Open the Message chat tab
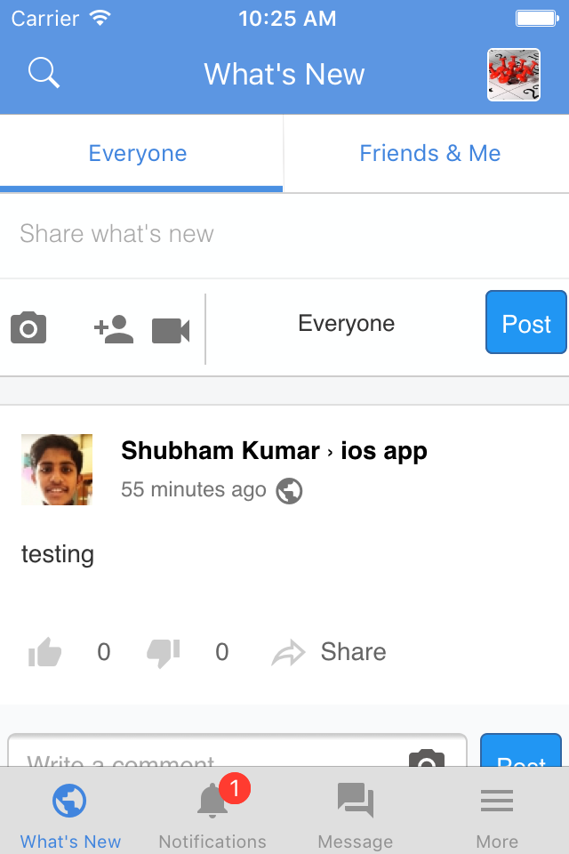 click(x=355, y=811)
